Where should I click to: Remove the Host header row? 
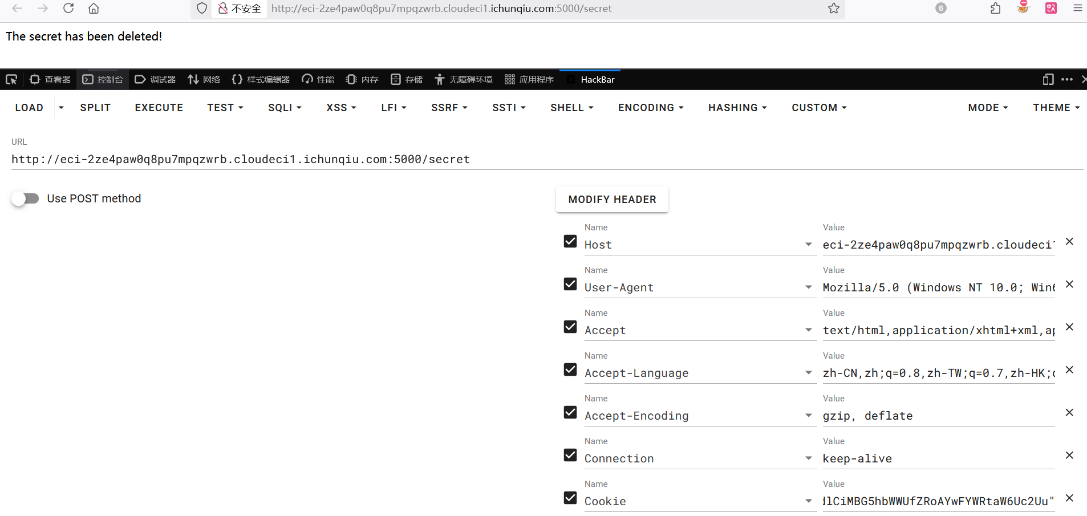pos(1069,242)
